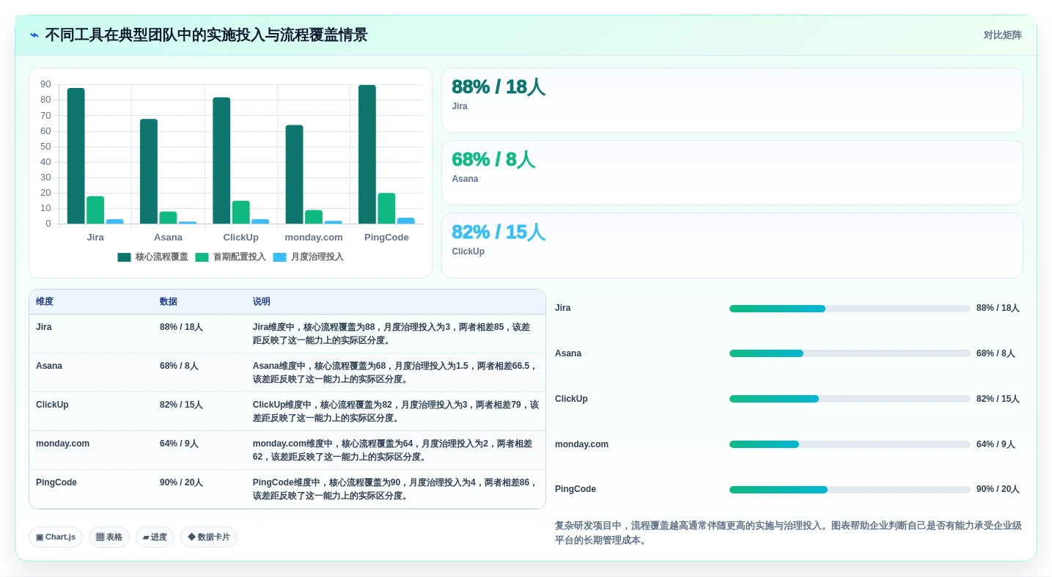Click the table cell 68% / 8人
The height and width of the screenshot is (577, 1052).
(x=179, y=366)
